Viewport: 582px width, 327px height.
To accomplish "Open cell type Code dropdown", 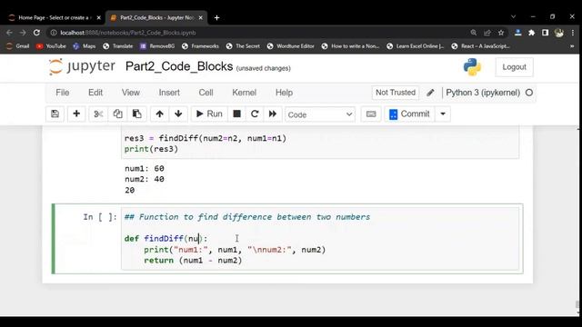I will 320,114.
